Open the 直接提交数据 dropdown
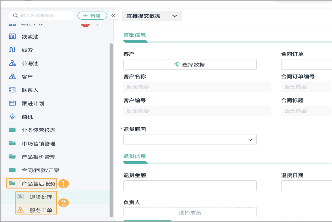The width and height of the screenshot is (332, 222). click(152, 16)
